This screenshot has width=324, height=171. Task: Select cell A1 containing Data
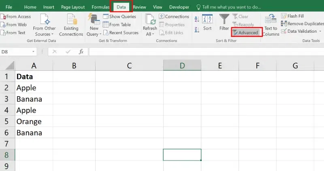(34, 76)
